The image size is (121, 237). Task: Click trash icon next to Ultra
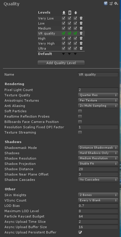tap(81, 48)
